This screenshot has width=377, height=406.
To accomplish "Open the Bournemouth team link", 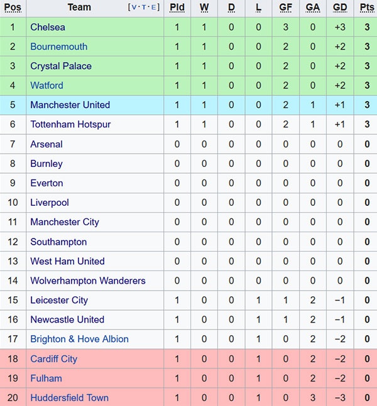I will click(59, 46).
